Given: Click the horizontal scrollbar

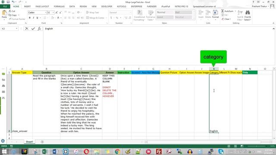Looking at the screenshot, I should tap(204, 142).
